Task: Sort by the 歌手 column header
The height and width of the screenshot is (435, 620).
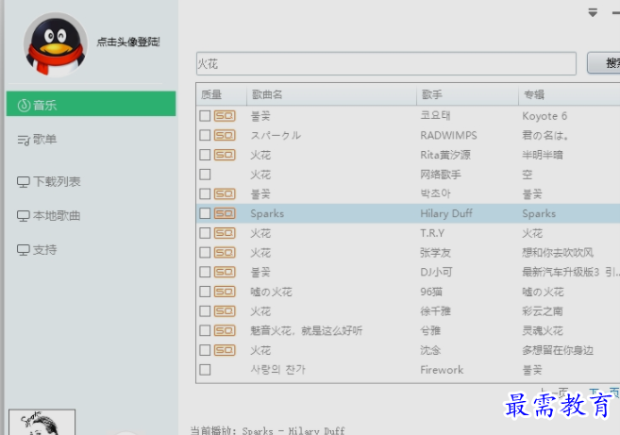Action: (x=467, y=94)
